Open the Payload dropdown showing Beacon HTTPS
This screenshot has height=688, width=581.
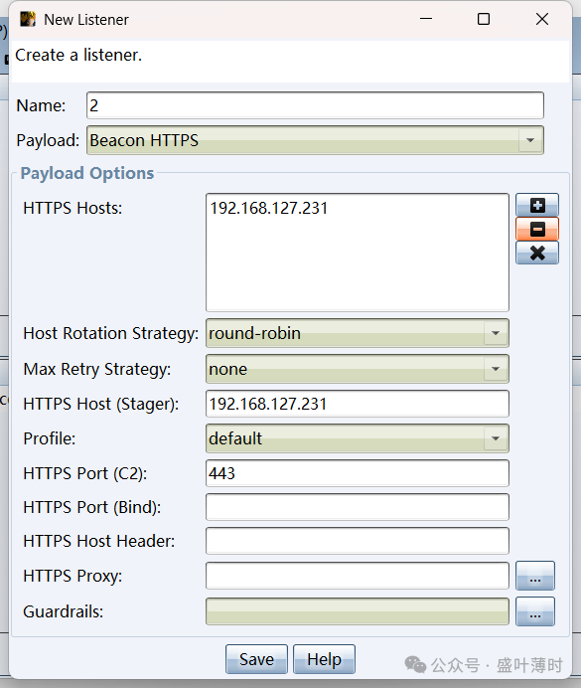(315, 140)
